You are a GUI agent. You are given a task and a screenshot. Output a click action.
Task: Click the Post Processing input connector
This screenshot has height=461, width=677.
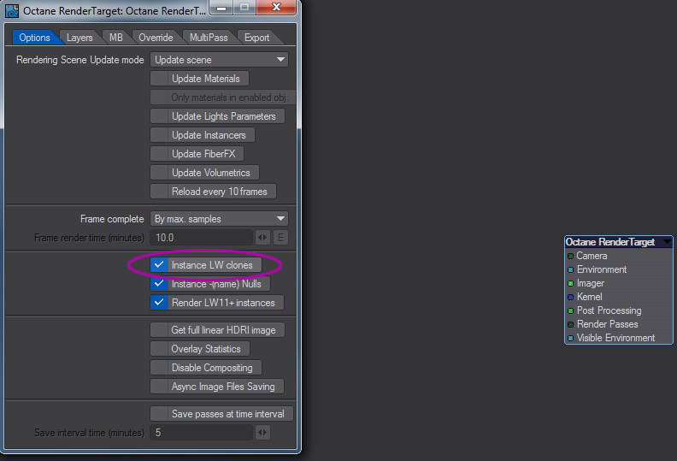[x=570, y=310]
